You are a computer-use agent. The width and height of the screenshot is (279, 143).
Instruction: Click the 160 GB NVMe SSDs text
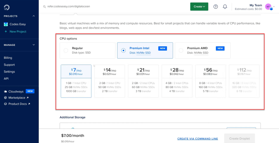click(211, 87)
